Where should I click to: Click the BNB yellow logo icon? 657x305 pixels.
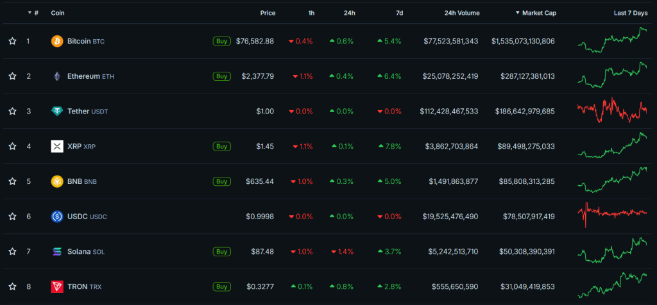tap(57, 181)
